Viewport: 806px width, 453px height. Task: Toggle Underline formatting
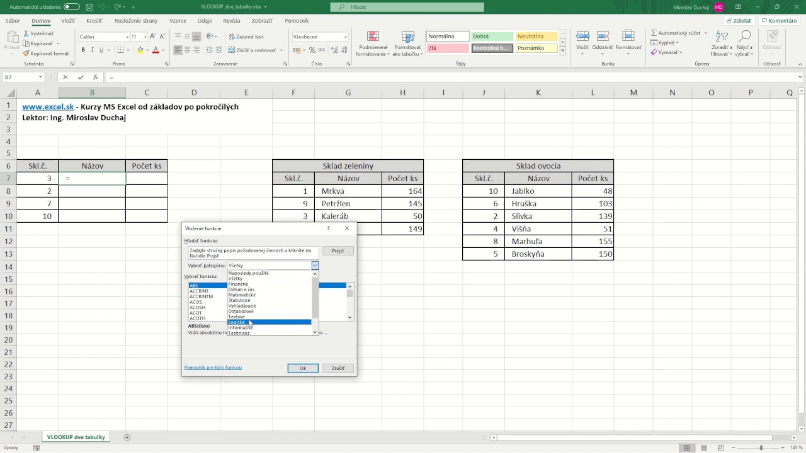coord(101,50)
